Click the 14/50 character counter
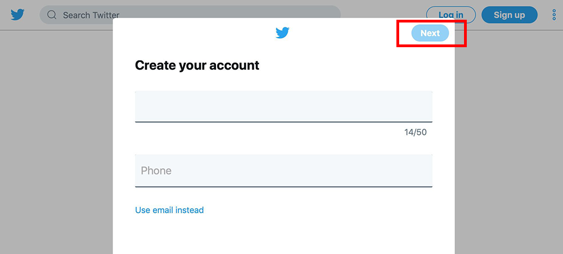This screenshot has width=563, height=254. [x=416, y=132]
